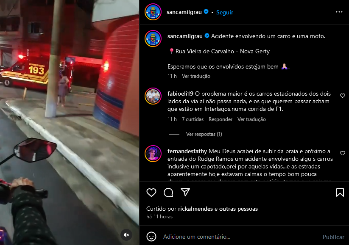View rickalmendes profile from likes

tap(195, 209)
